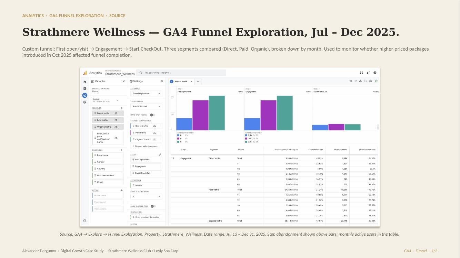Select the Event name dimension
460x258 pixels.
pos(108,155)
